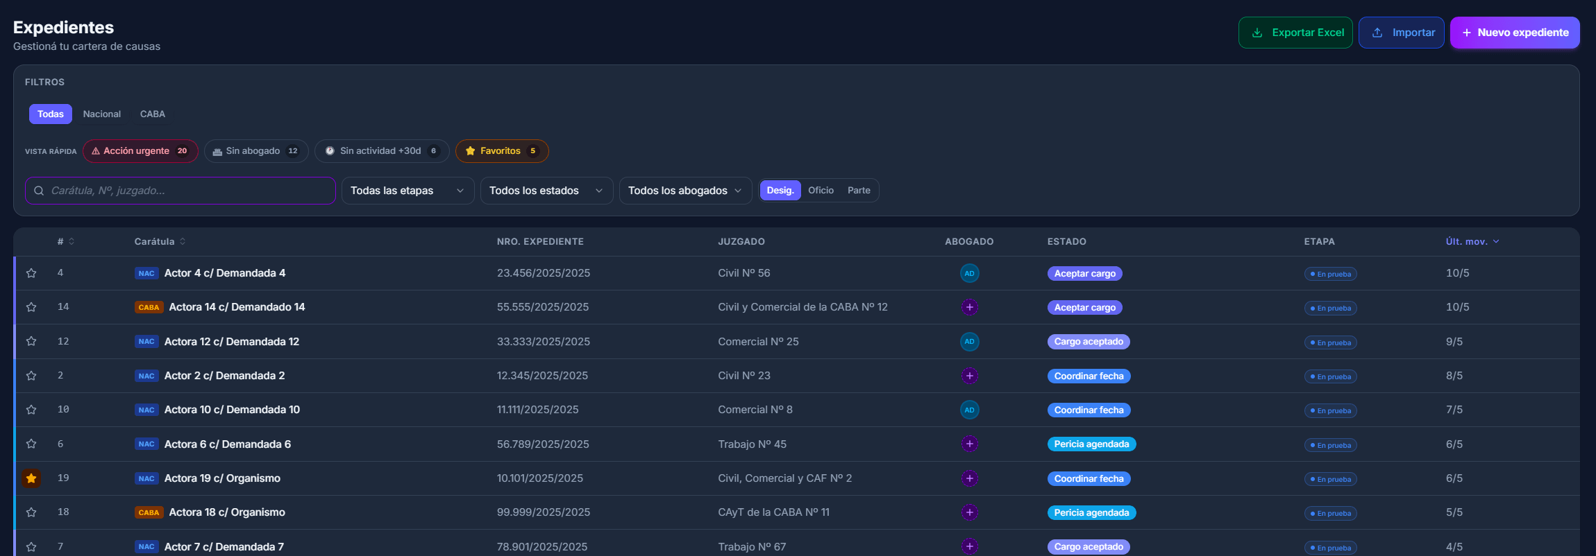Click juzgado Trabajo Nº 45

(x=752, y=444)
